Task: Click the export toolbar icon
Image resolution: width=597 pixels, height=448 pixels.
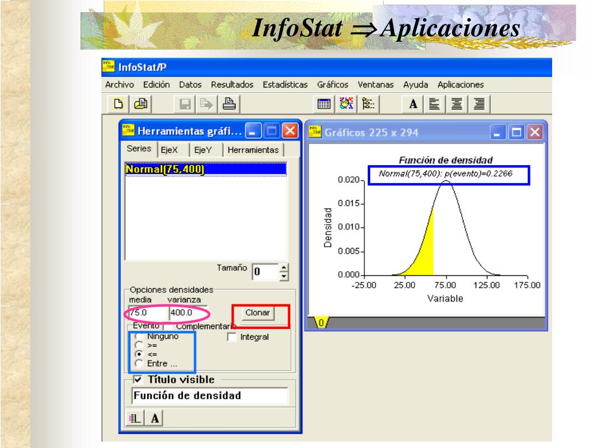Action: tap(207, 104)
